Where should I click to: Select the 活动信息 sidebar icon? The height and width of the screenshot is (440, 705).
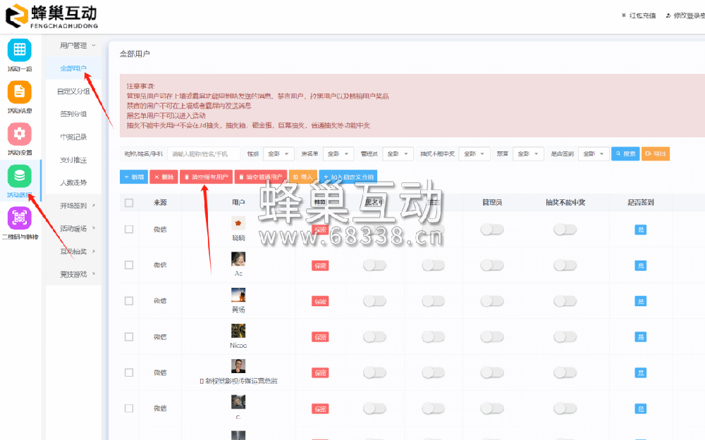[x=19, y=93]
